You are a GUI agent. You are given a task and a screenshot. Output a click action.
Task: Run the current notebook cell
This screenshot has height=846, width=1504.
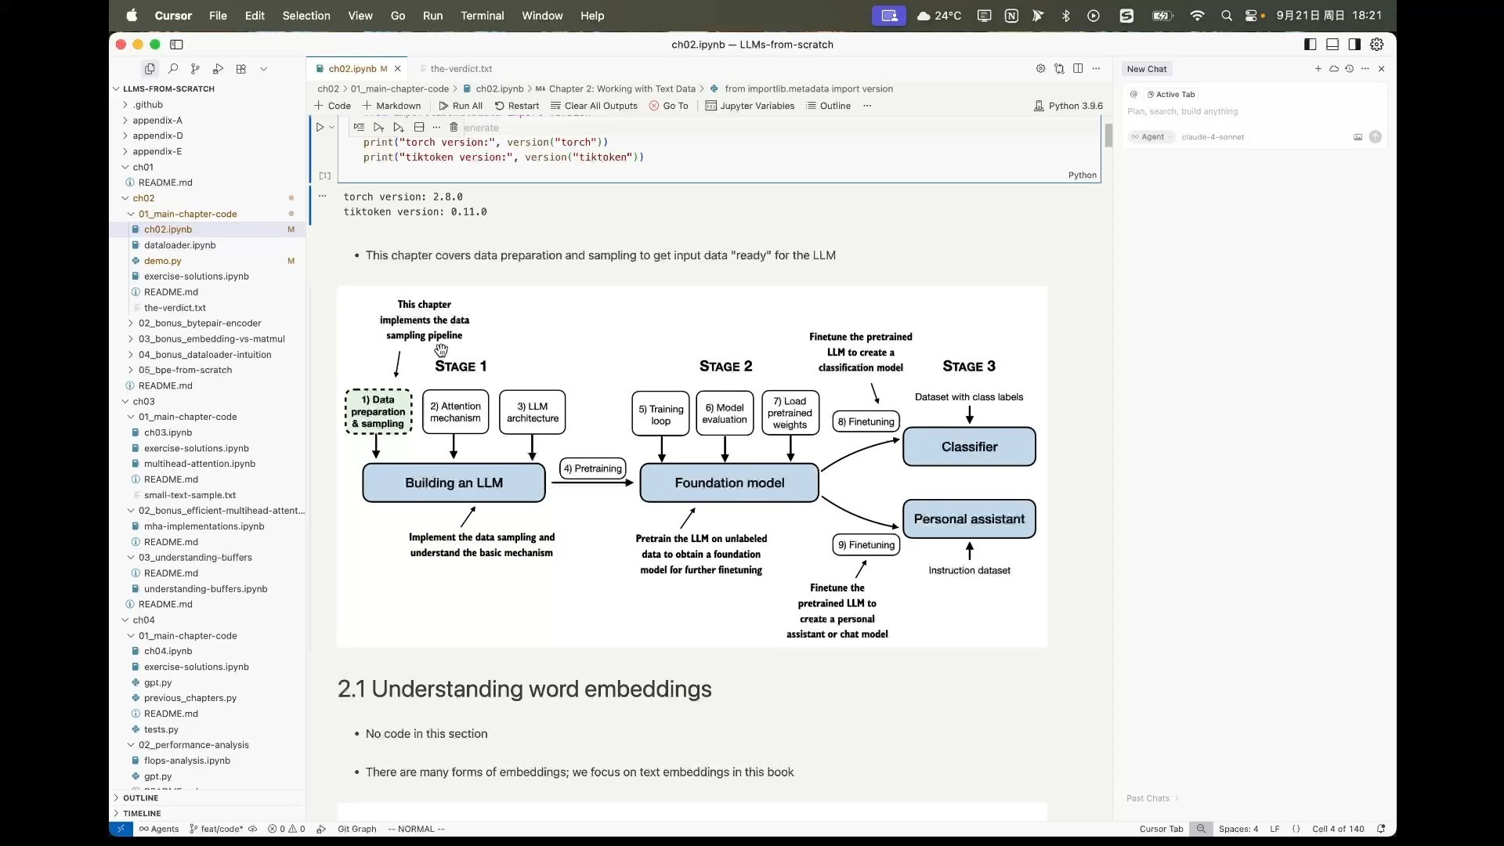click(320, 127)
